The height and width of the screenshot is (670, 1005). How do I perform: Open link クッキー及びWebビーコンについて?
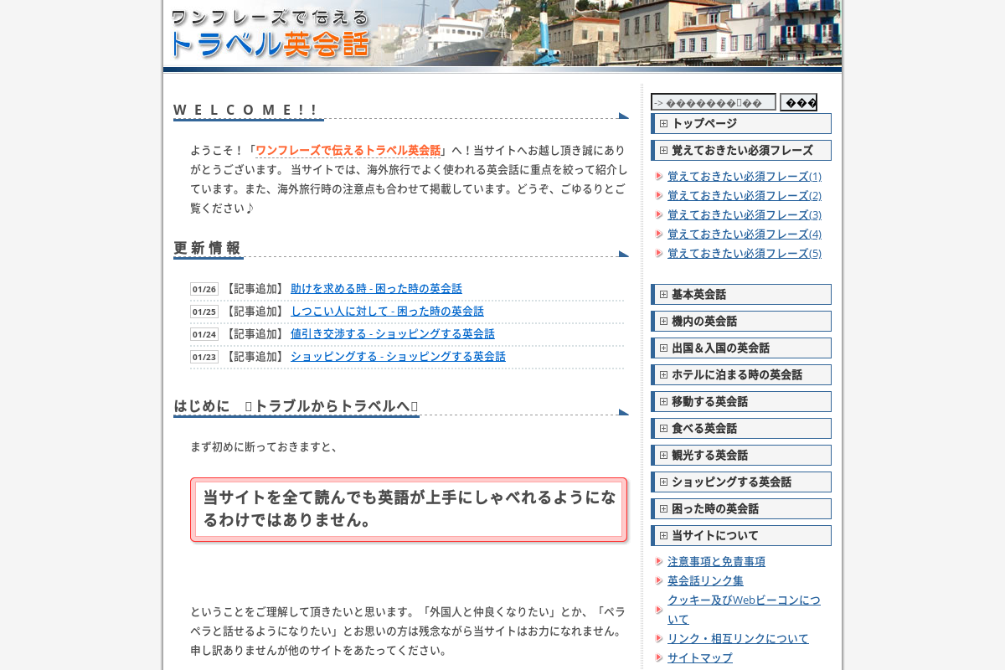pos(744,610)
